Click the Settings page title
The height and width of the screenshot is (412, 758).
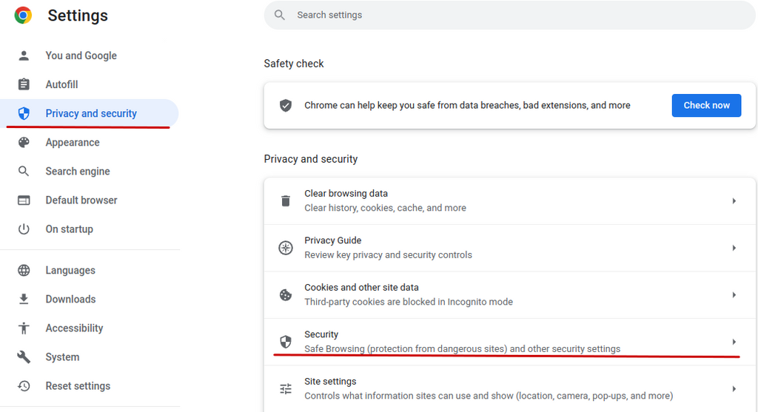(x=78, y=16)
